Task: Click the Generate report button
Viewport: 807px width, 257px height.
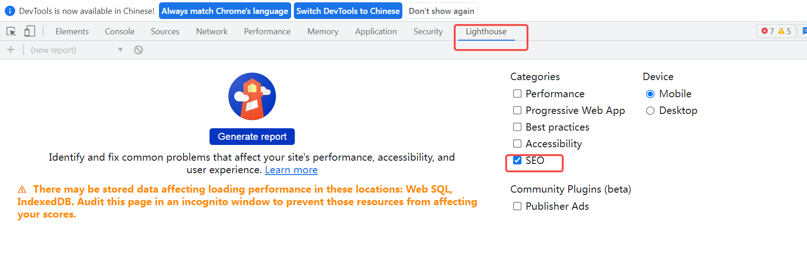Action: coord(252,137)
